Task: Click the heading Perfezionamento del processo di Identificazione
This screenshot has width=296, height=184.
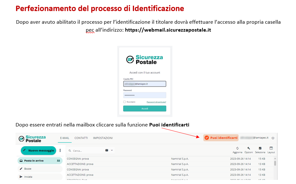Action: [100, 9]
